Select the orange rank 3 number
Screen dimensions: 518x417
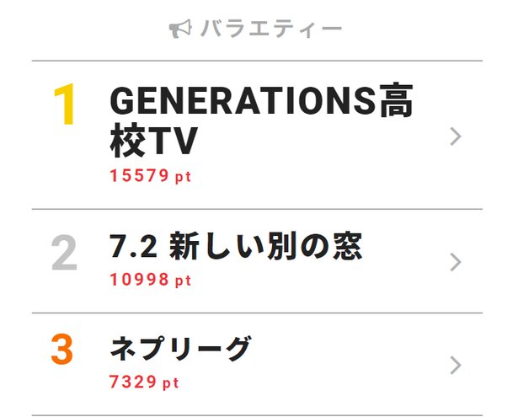(x=62, y=350)
